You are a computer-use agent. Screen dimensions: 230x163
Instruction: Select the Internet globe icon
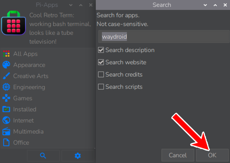(6, 120)
